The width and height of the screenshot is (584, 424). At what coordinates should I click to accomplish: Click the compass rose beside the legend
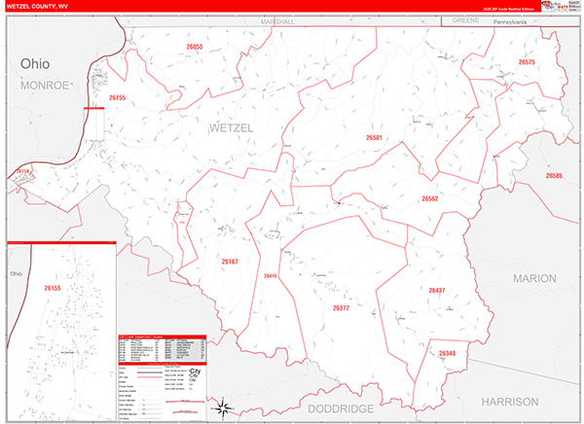(x=223, y=407)
